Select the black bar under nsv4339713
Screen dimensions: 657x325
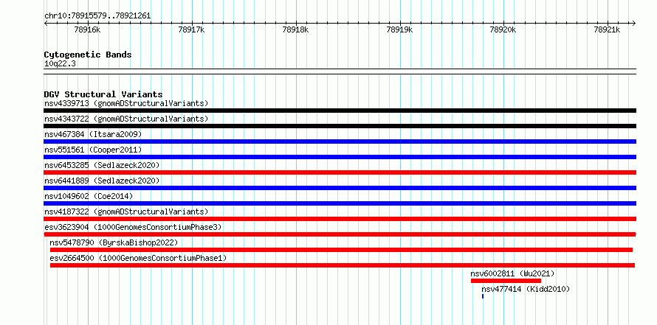coord(340,111)
